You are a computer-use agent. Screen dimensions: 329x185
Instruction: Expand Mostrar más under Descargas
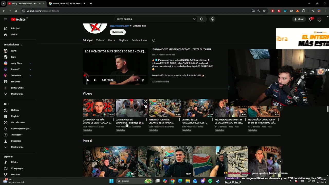(x=17, y=147)
